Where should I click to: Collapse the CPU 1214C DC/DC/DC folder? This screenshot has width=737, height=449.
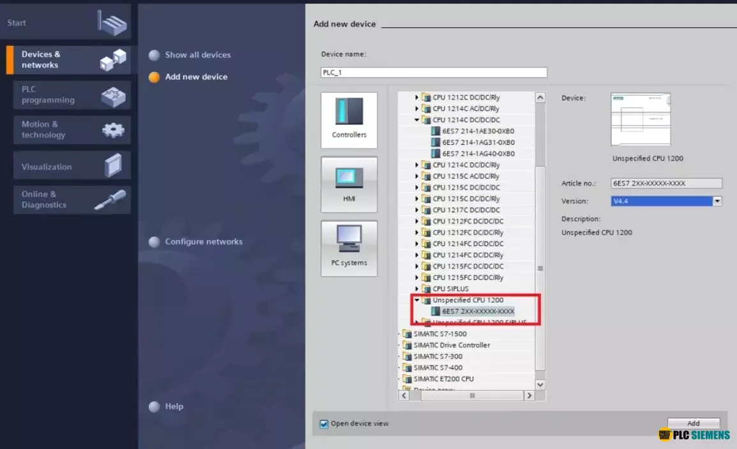tap(417, 120)
